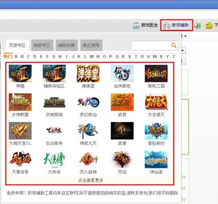Switch to the 辅助收藏 tab
The image size is (218, 204).
(66, 45)
